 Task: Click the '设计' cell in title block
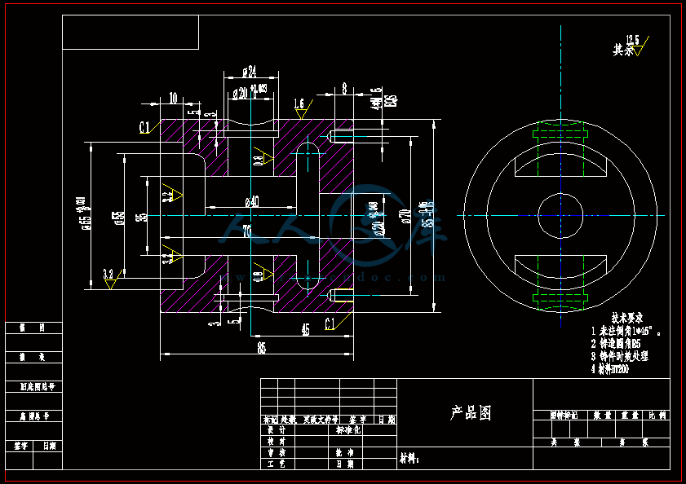(x=277, y=430)
